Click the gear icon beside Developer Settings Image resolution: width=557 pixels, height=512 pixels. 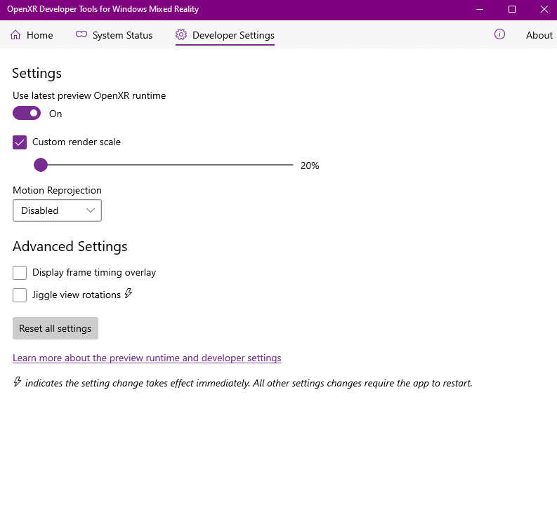coord(181,34)
